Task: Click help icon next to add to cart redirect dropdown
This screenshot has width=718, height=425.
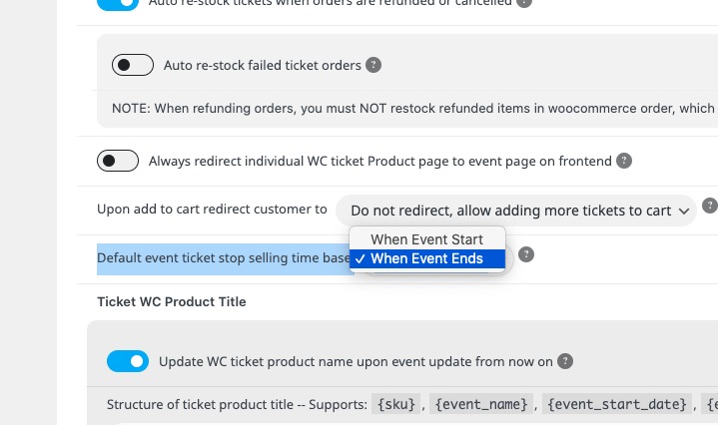Action: [710, 206]
